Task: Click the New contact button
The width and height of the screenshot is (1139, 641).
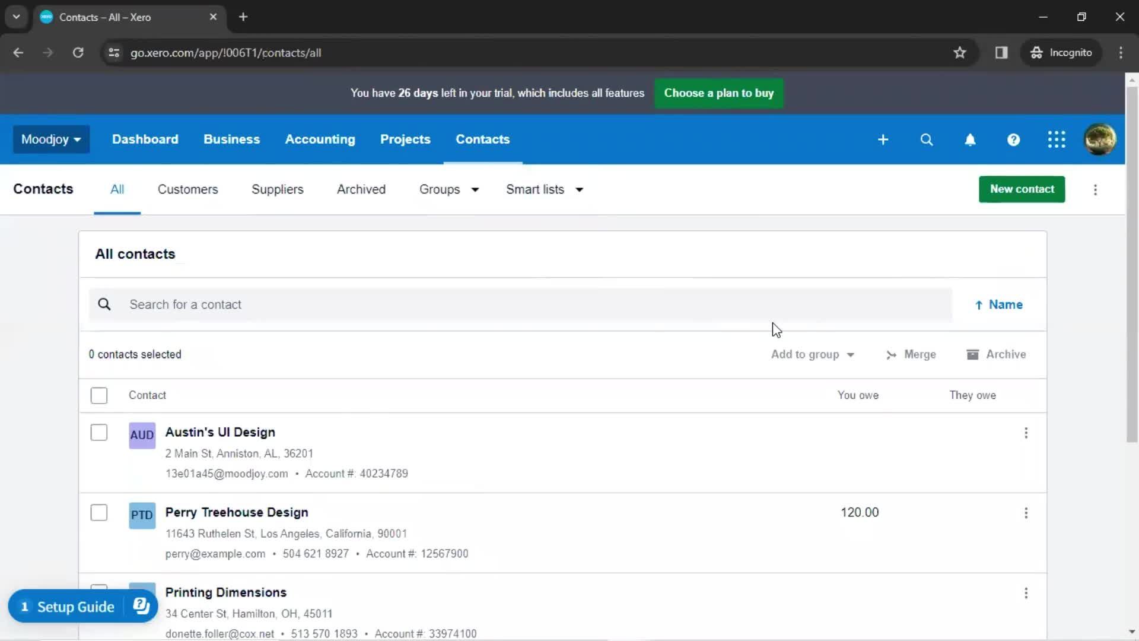Action: point(1022,189)
